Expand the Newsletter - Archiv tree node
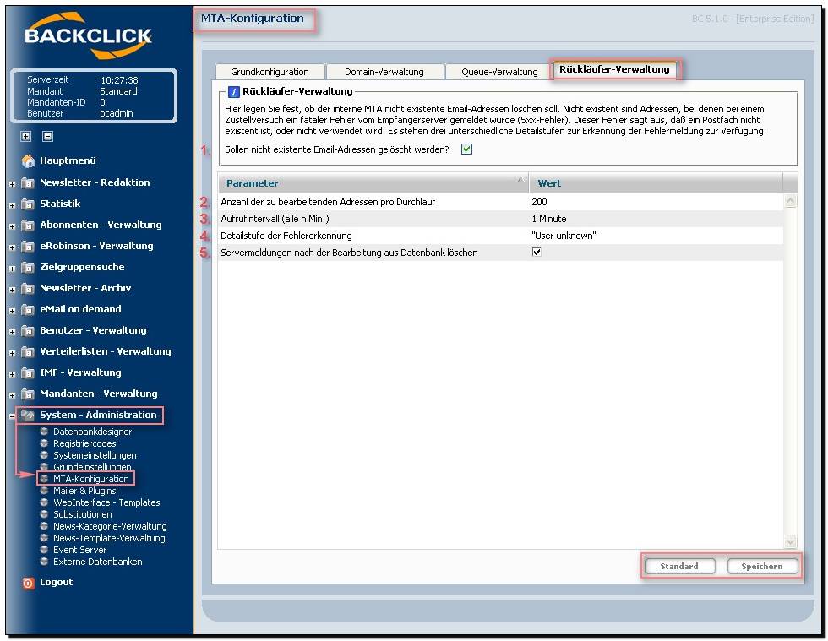 (12, 290)
